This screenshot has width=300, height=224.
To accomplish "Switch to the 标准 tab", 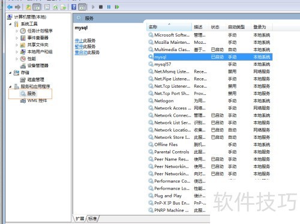I will point(92,219).
